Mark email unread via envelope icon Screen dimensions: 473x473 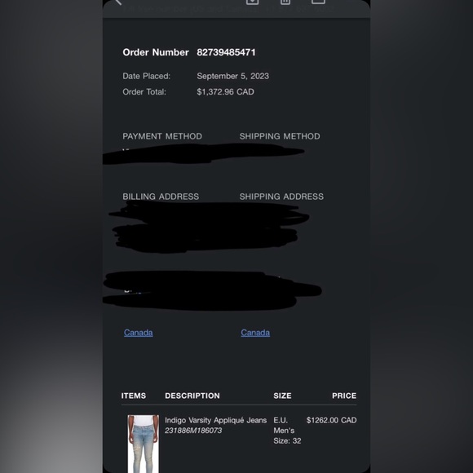click(318, 2)
